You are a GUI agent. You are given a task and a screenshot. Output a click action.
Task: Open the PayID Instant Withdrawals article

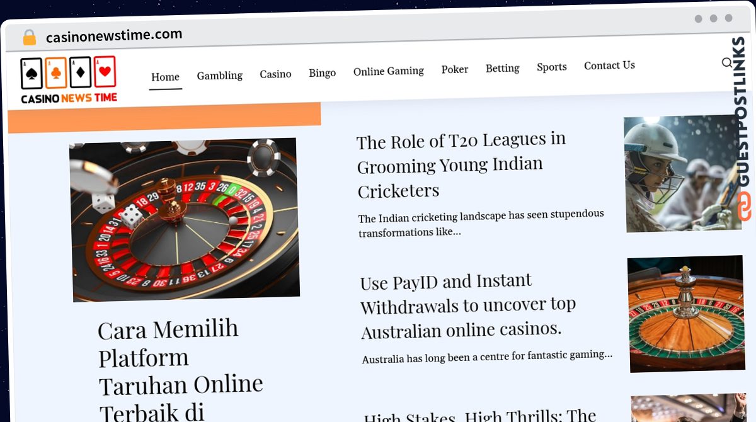467,306
